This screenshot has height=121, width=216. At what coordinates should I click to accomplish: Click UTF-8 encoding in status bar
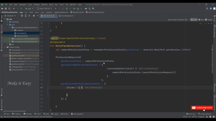click(194, 117)
